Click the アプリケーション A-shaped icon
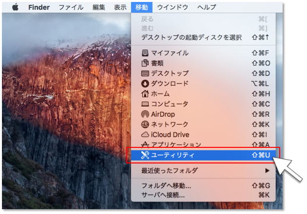Screen dimensions: 307x214 [145, 144]
